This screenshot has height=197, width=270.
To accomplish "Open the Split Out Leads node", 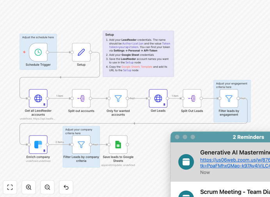I will pos(192,98).
